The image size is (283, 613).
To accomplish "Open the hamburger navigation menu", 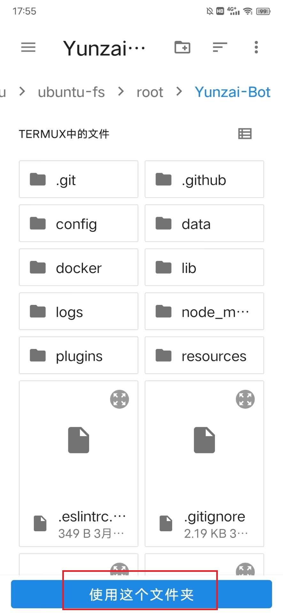I will coord(28,48).
